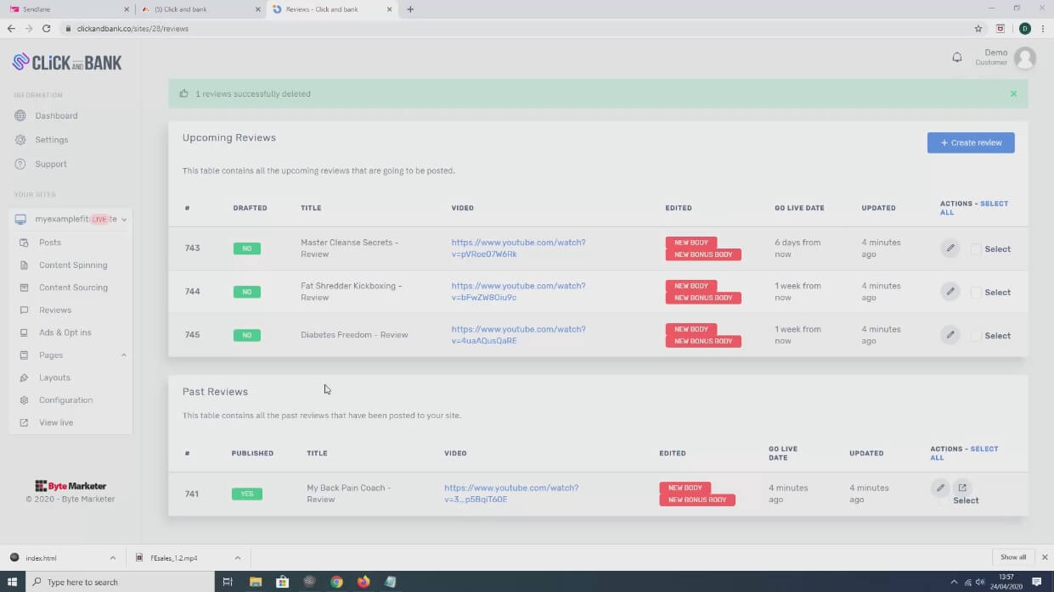This screenshot has width=1054, height=592.
Task: Open a new browser tab
Action: click(x=410, y=9)
